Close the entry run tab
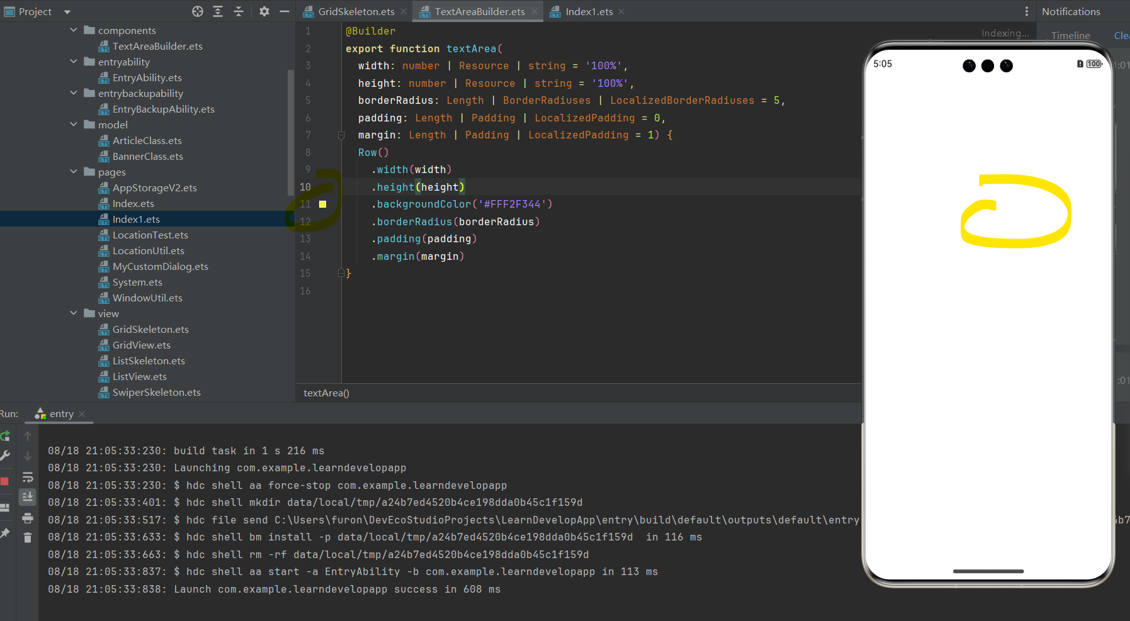 click(82, 414)
